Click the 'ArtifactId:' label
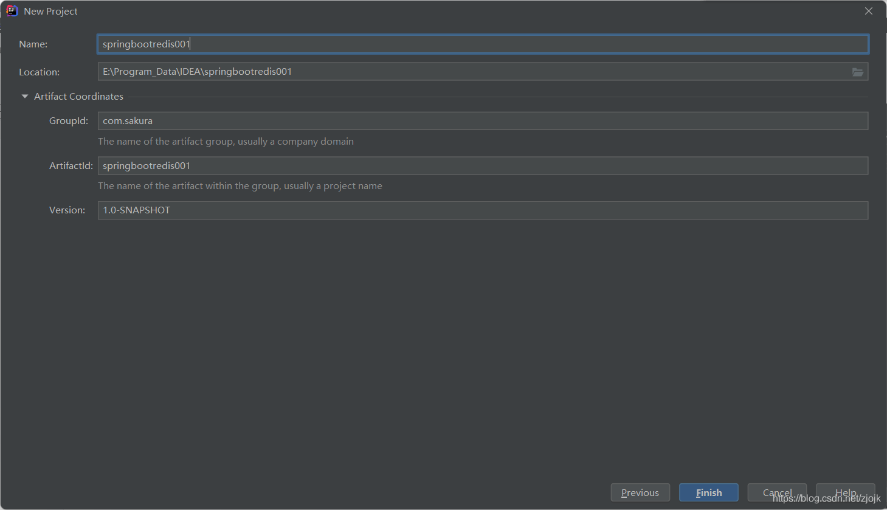This screenshot has width=887, height=510. 71,166
